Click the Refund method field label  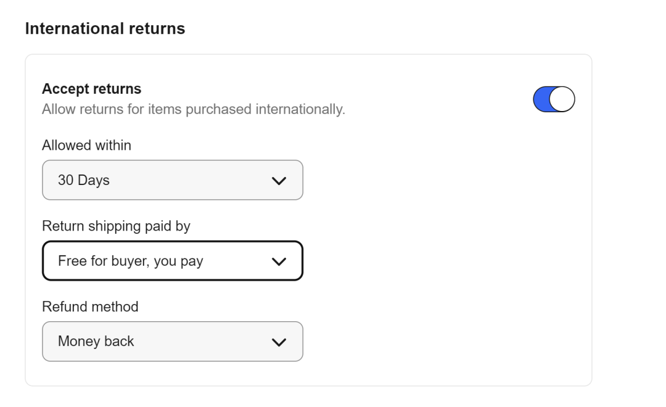(x=90, y=306)
